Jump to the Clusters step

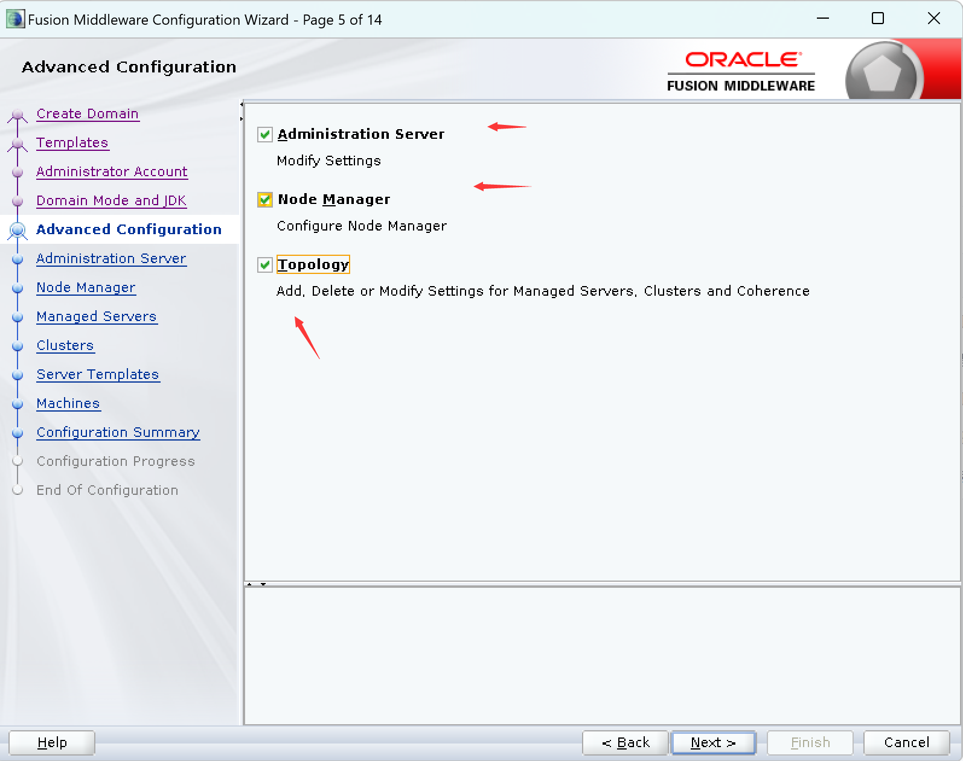coord(65,346)
